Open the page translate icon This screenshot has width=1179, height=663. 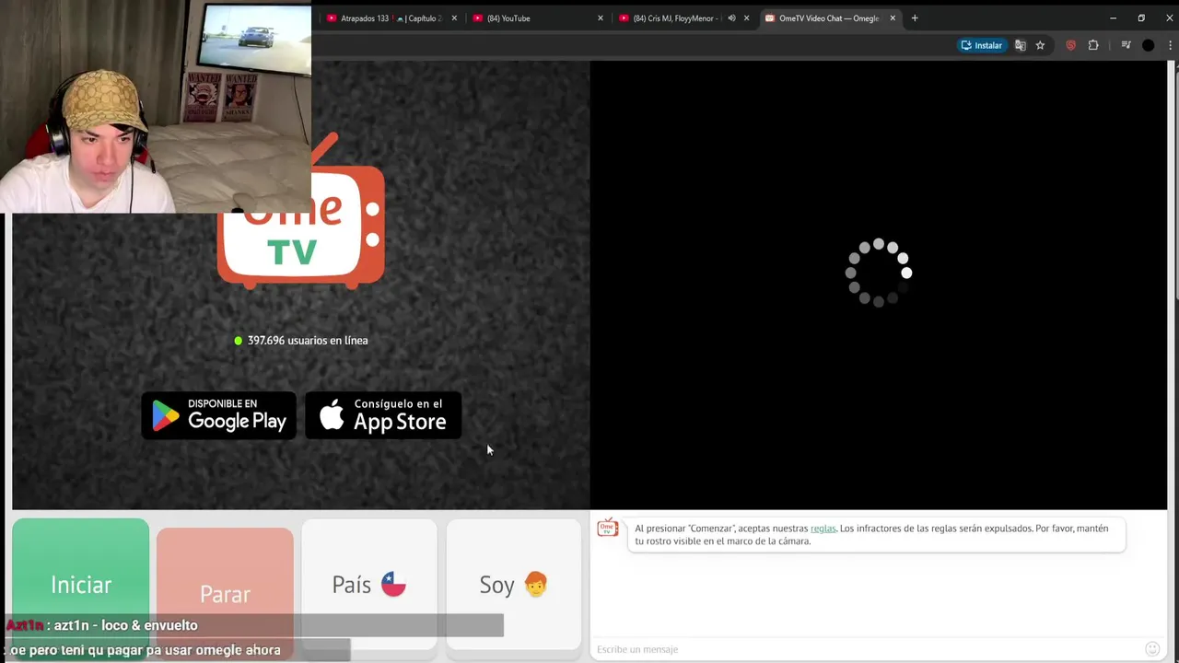pos(1021,45)
